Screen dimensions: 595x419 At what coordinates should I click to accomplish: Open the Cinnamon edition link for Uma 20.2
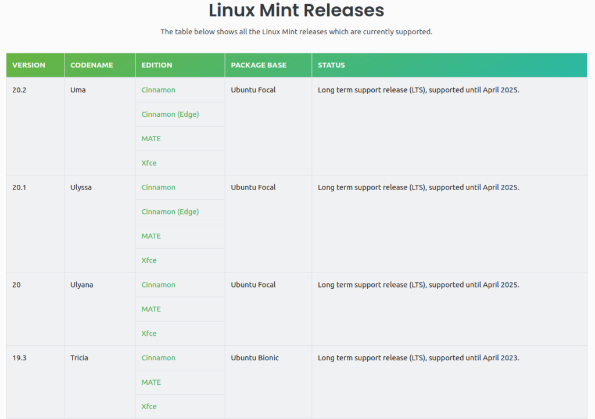click(x=158, y=90)
